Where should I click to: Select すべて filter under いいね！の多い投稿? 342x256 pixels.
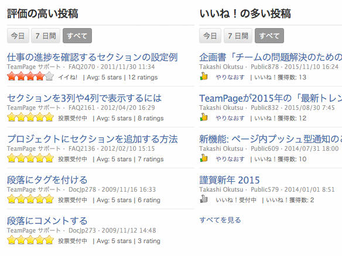tap(269, 36)
